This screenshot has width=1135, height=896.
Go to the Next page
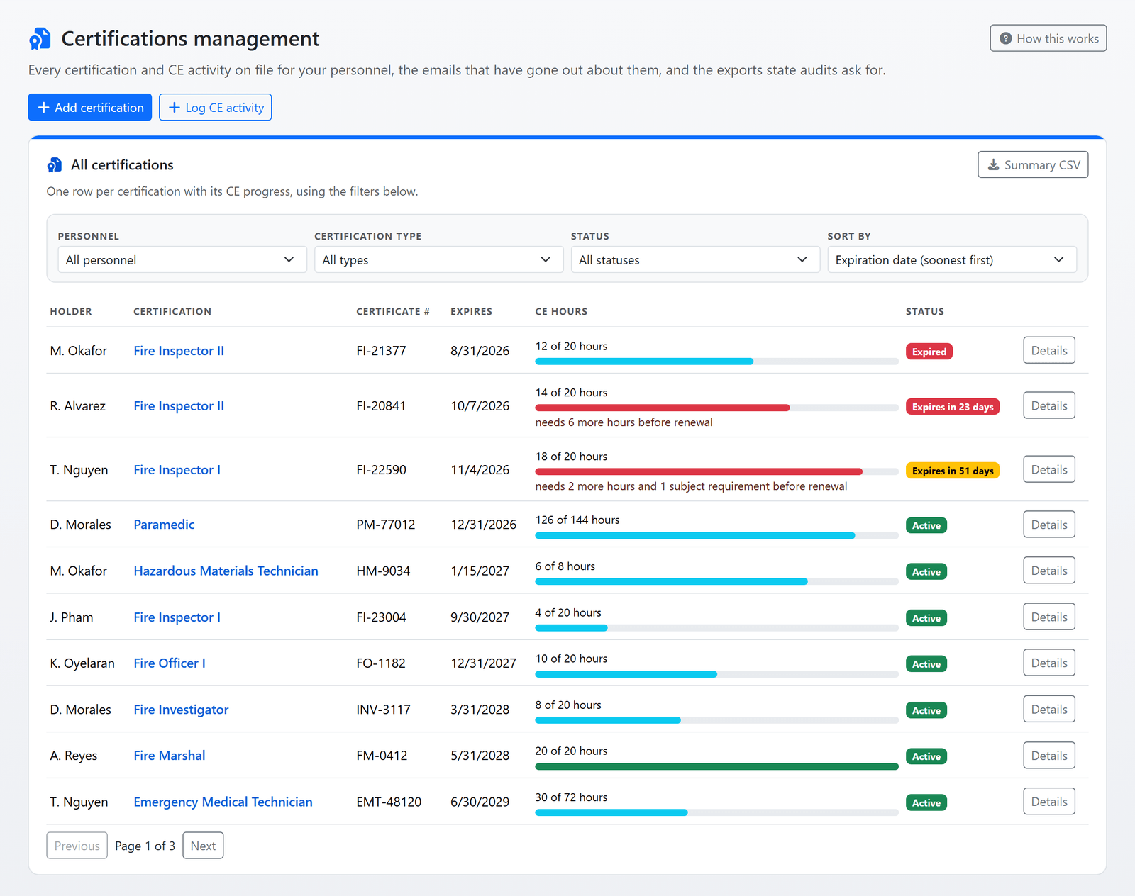click(203, 846)
